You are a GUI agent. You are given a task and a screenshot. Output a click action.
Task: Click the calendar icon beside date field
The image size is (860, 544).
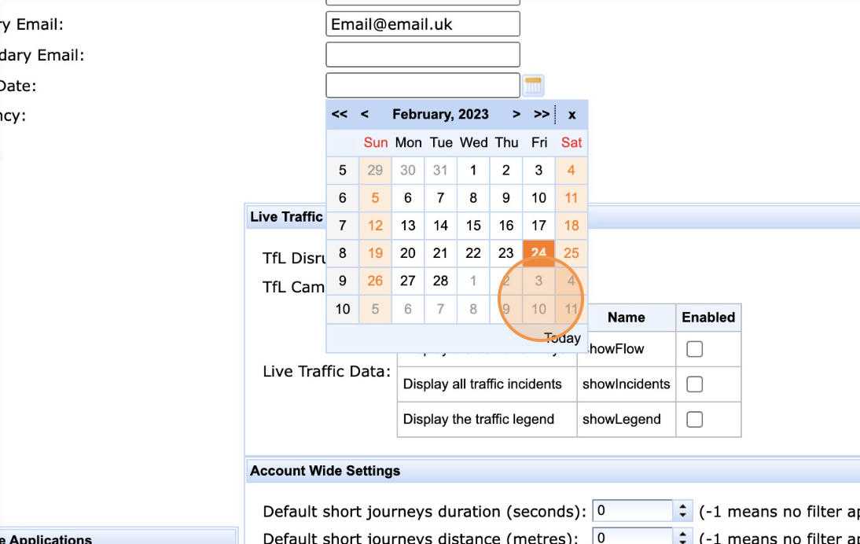[534, 86]
